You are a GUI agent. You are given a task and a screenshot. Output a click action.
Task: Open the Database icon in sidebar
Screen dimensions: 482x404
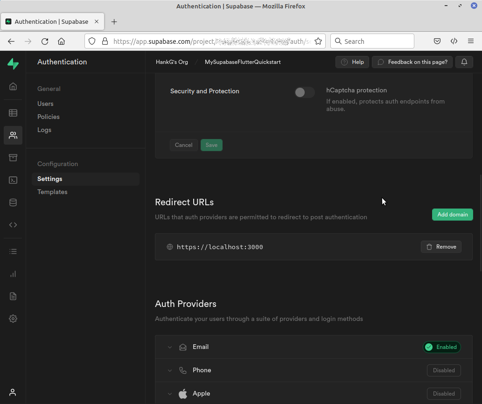click(x=13, y=202)
